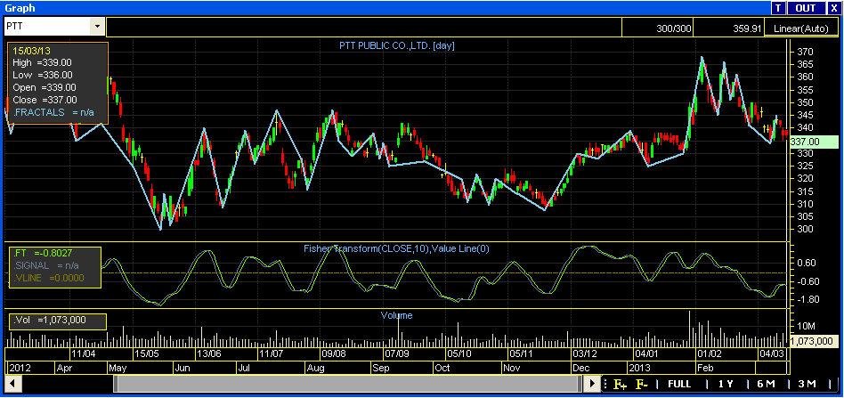Image resolution: width=844 pixels, height=398 pixels.
Task: Click the Sep month label
Action: 381,369
